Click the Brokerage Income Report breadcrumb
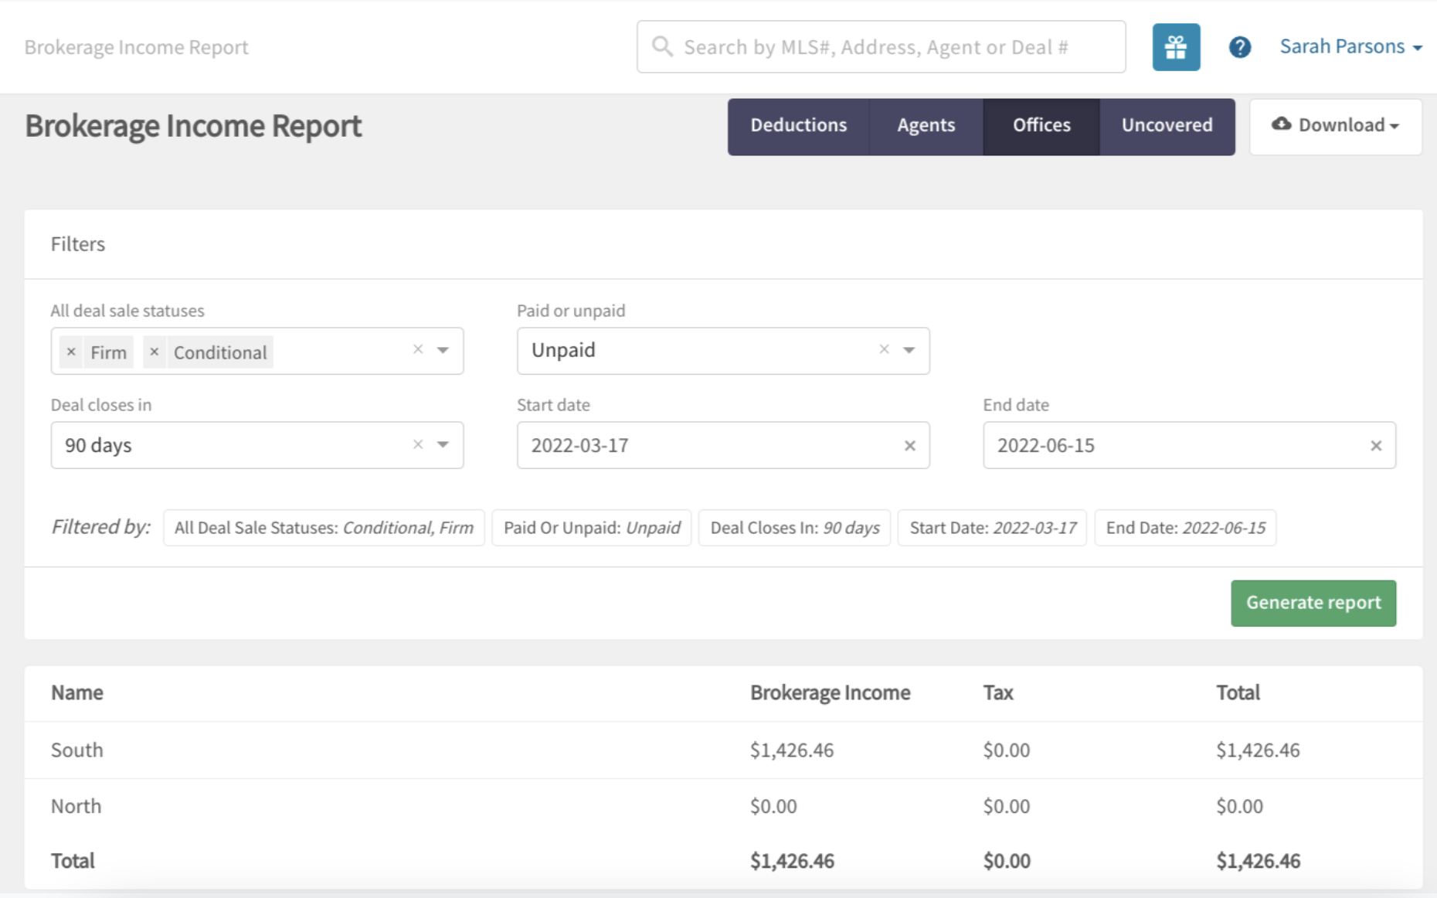Image resolution: width=1437 pixels, height=898 pixels. pos(136,47)
